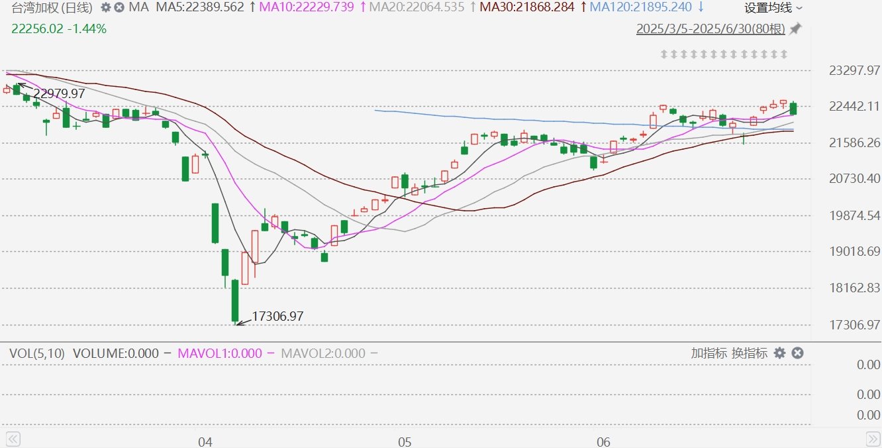Click the MA5:22389.562 value
This screenshot has width=882, height=448.
(199, 8)
